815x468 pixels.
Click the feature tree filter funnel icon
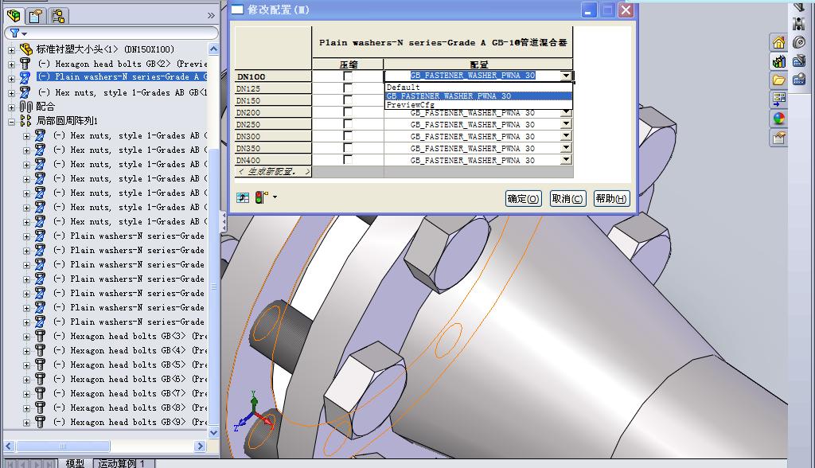click(14, 33)
